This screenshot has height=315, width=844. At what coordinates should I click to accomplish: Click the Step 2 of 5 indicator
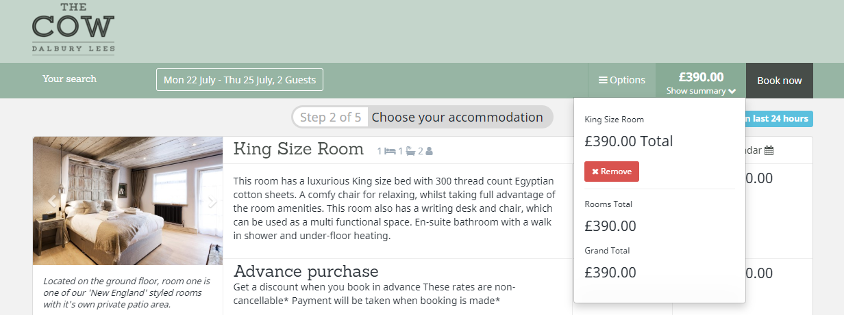[x=331, y=117]
